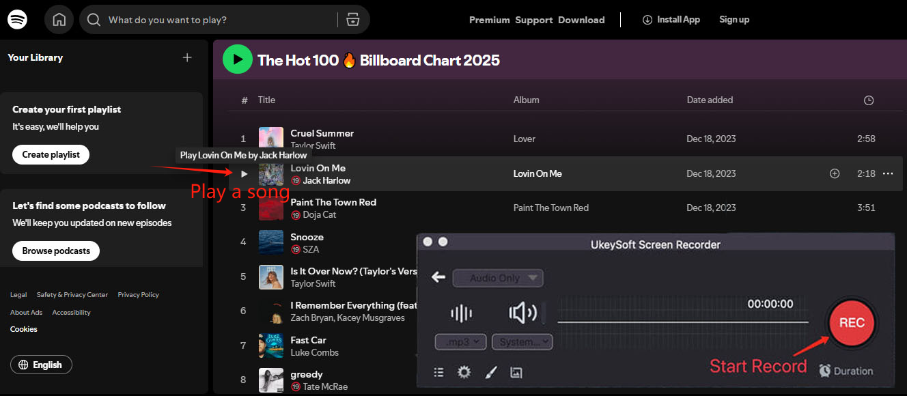
Task: Click the audio waveform icon in recorder
Action: point(462,313)
